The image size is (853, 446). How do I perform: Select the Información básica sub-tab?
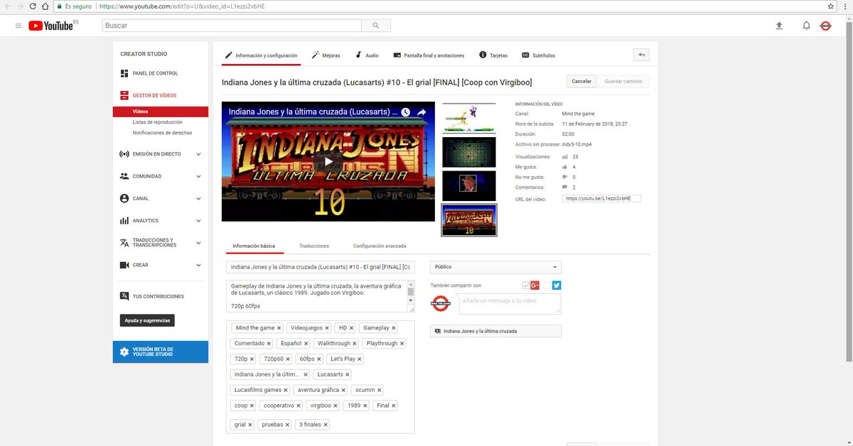(254, 246)
